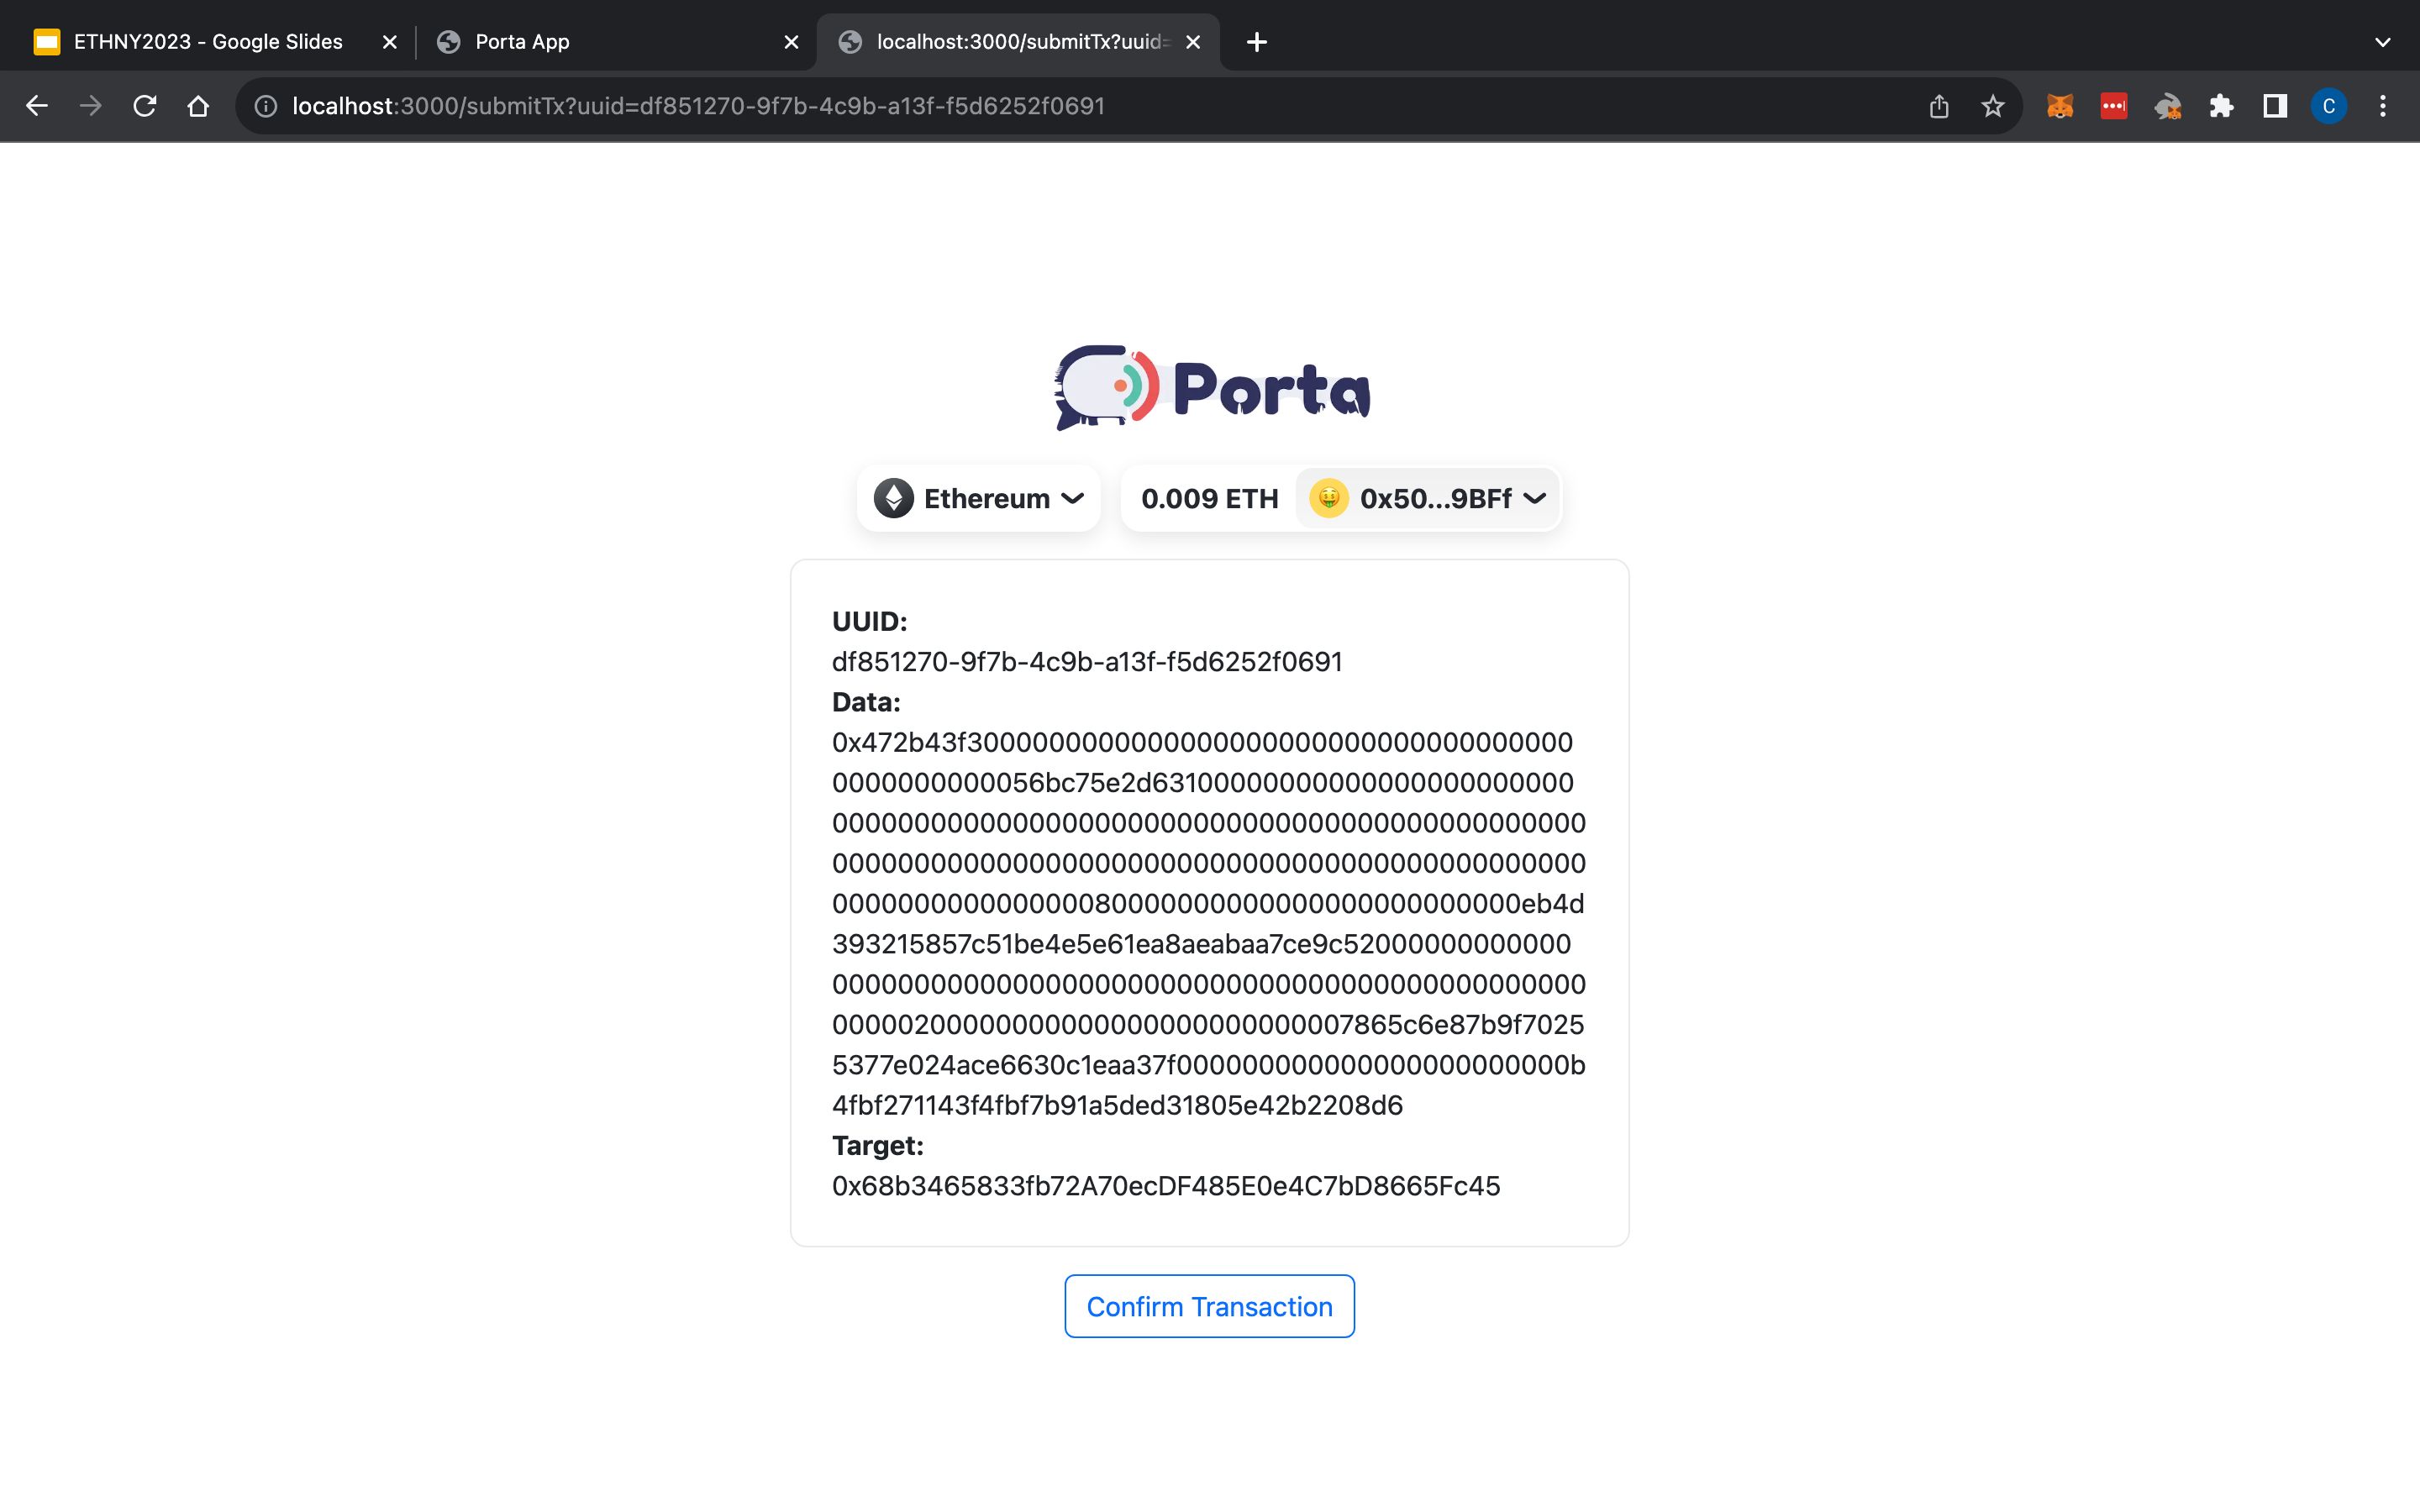Click the account emoji avatar
The image size is (2420, 1512).
click(1329, 498)
